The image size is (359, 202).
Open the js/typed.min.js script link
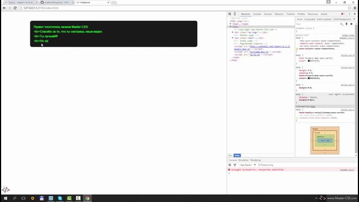click(259, 52)
